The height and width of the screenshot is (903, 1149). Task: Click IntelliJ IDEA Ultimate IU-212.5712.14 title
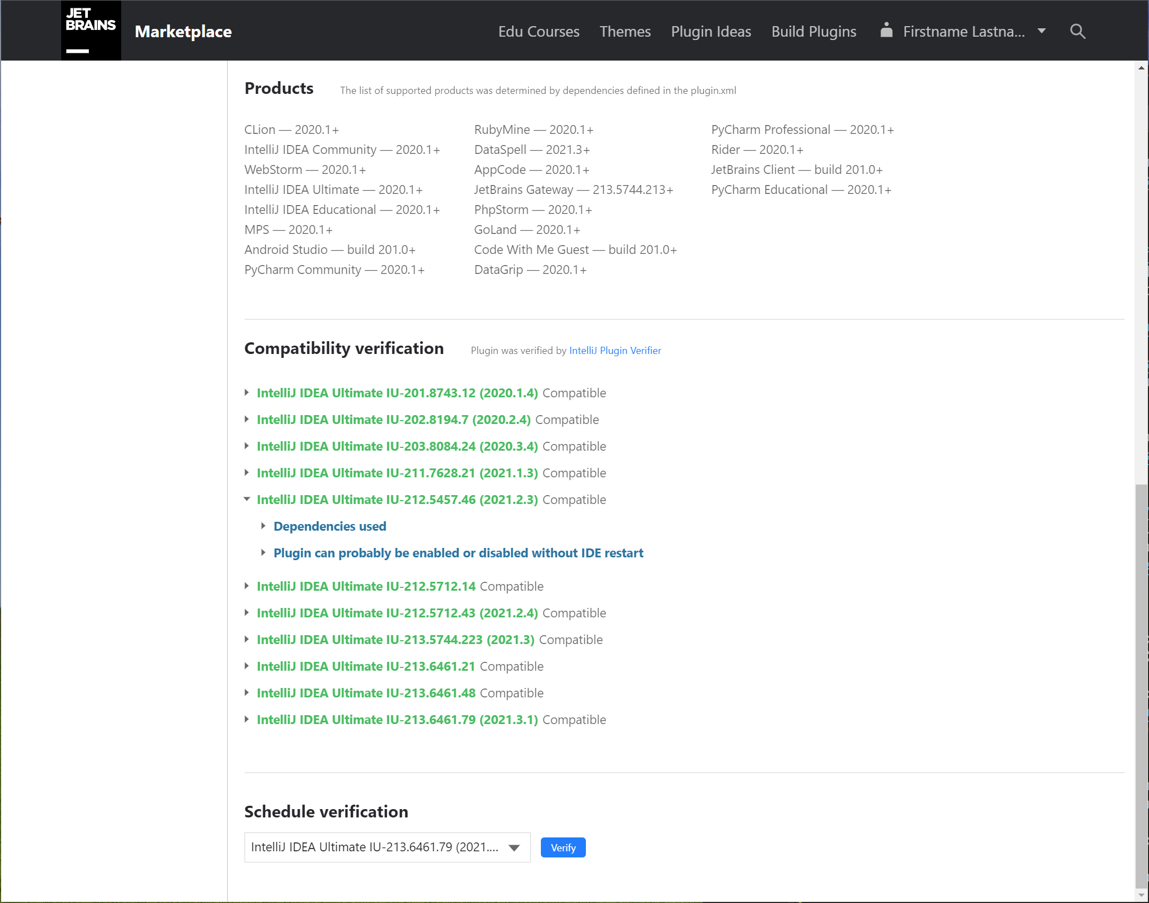pos(366,586)
